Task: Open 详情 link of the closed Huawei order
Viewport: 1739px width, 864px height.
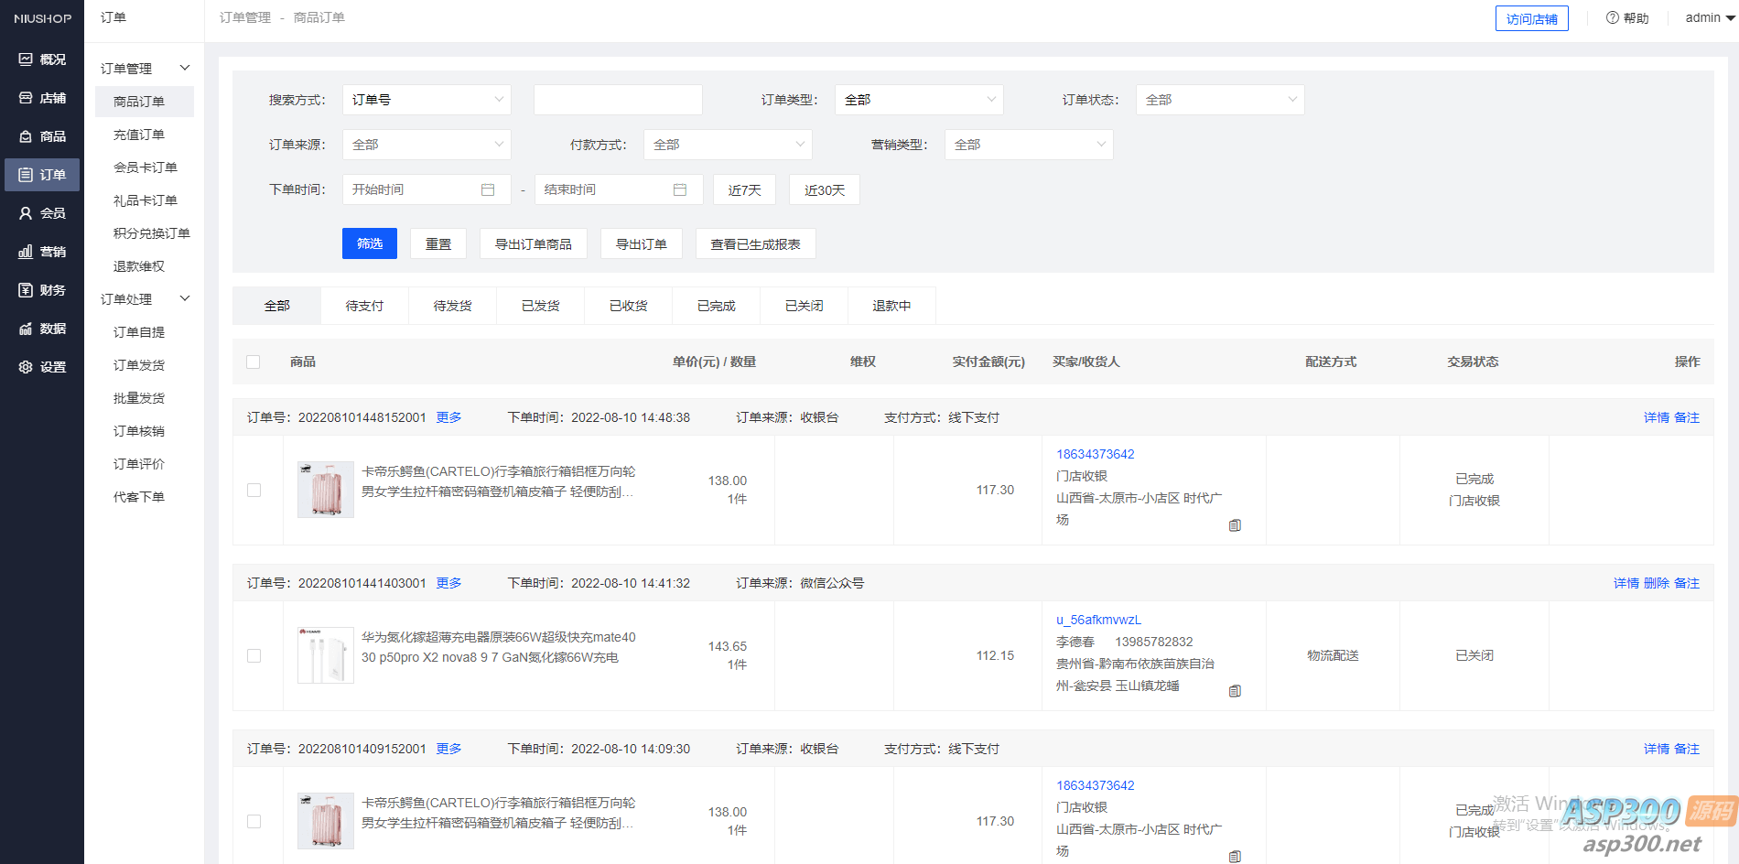Action: point(1626,582)
